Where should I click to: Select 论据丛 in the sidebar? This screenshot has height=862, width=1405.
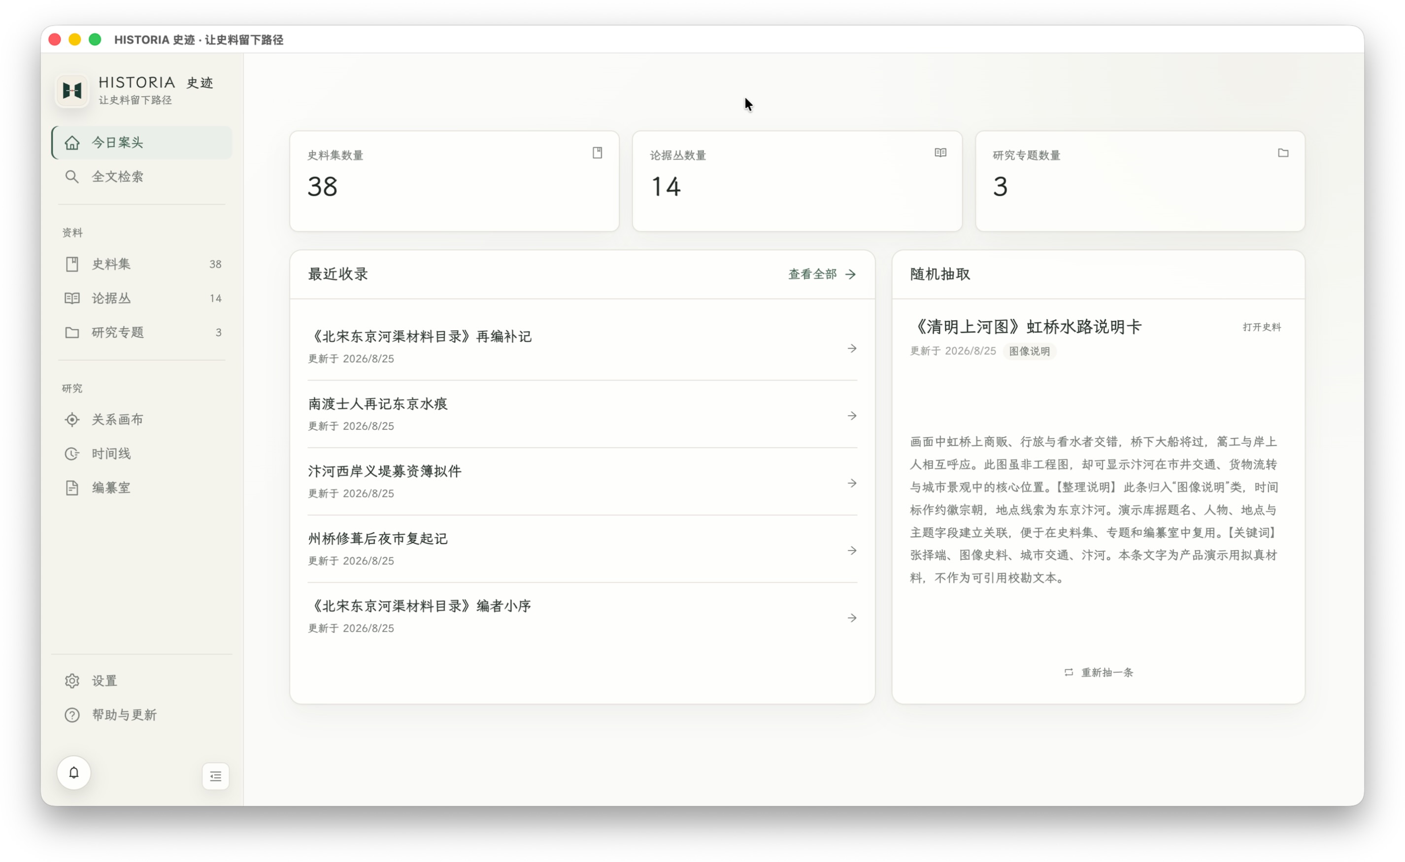pyautogui.click(x=142, y=298)
